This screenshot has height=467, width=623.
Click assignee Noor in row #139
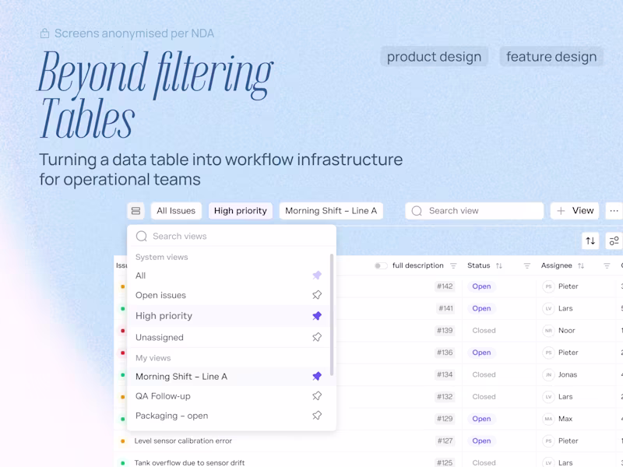pos(567,330)
